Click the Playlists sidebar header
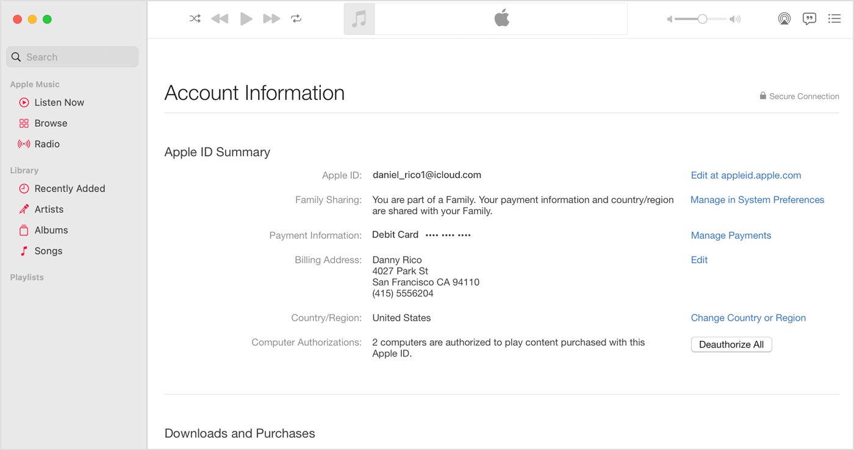 click(27, 277)
